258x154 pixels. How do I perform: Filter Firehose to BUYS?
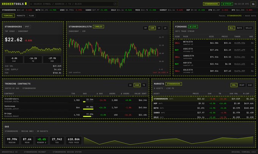(239, 28)
